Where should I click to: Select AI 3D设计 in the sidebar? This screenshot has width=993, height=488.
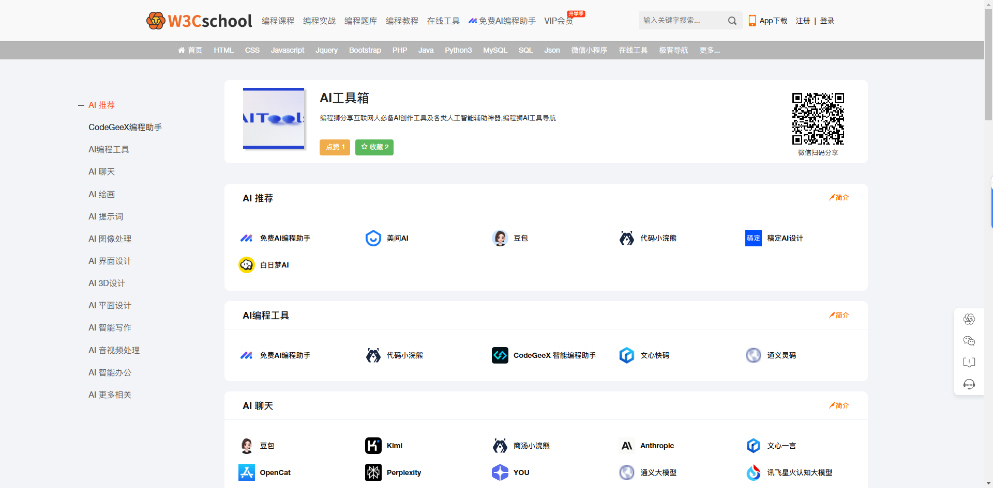[x=107, y=283]
